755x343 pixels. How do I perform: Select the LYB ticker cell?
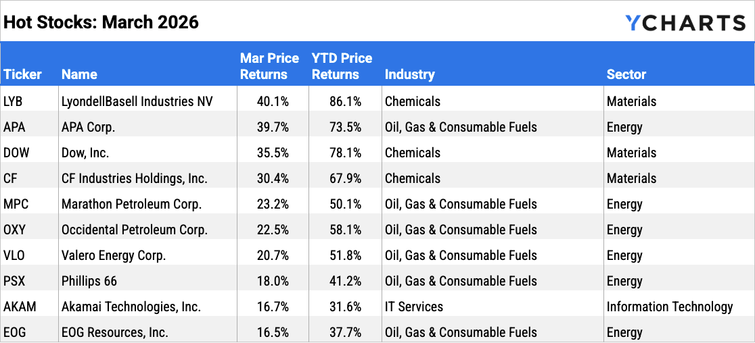[x=13, y=101]
